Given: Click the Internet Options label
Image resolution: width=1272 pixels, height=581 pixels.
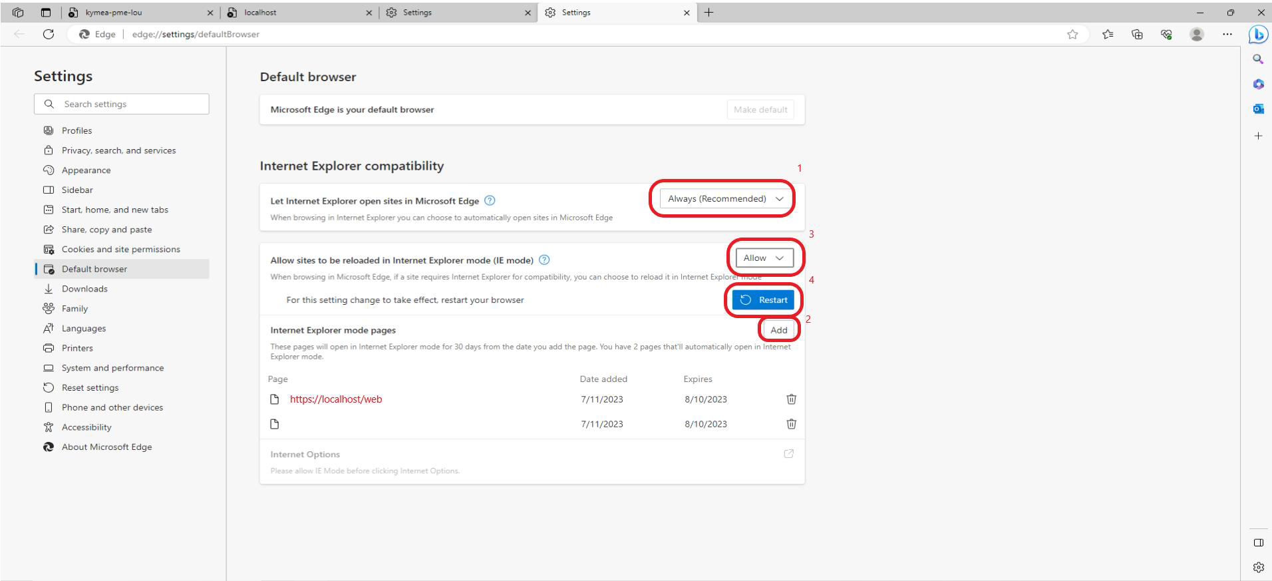Looking at the screenshot, I should point(305,455).
